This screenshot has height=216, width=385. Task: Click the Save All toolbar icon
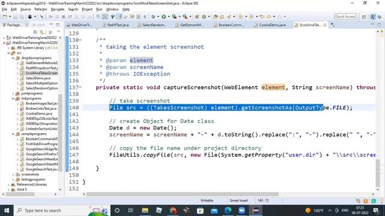click(x=22, y=17)
